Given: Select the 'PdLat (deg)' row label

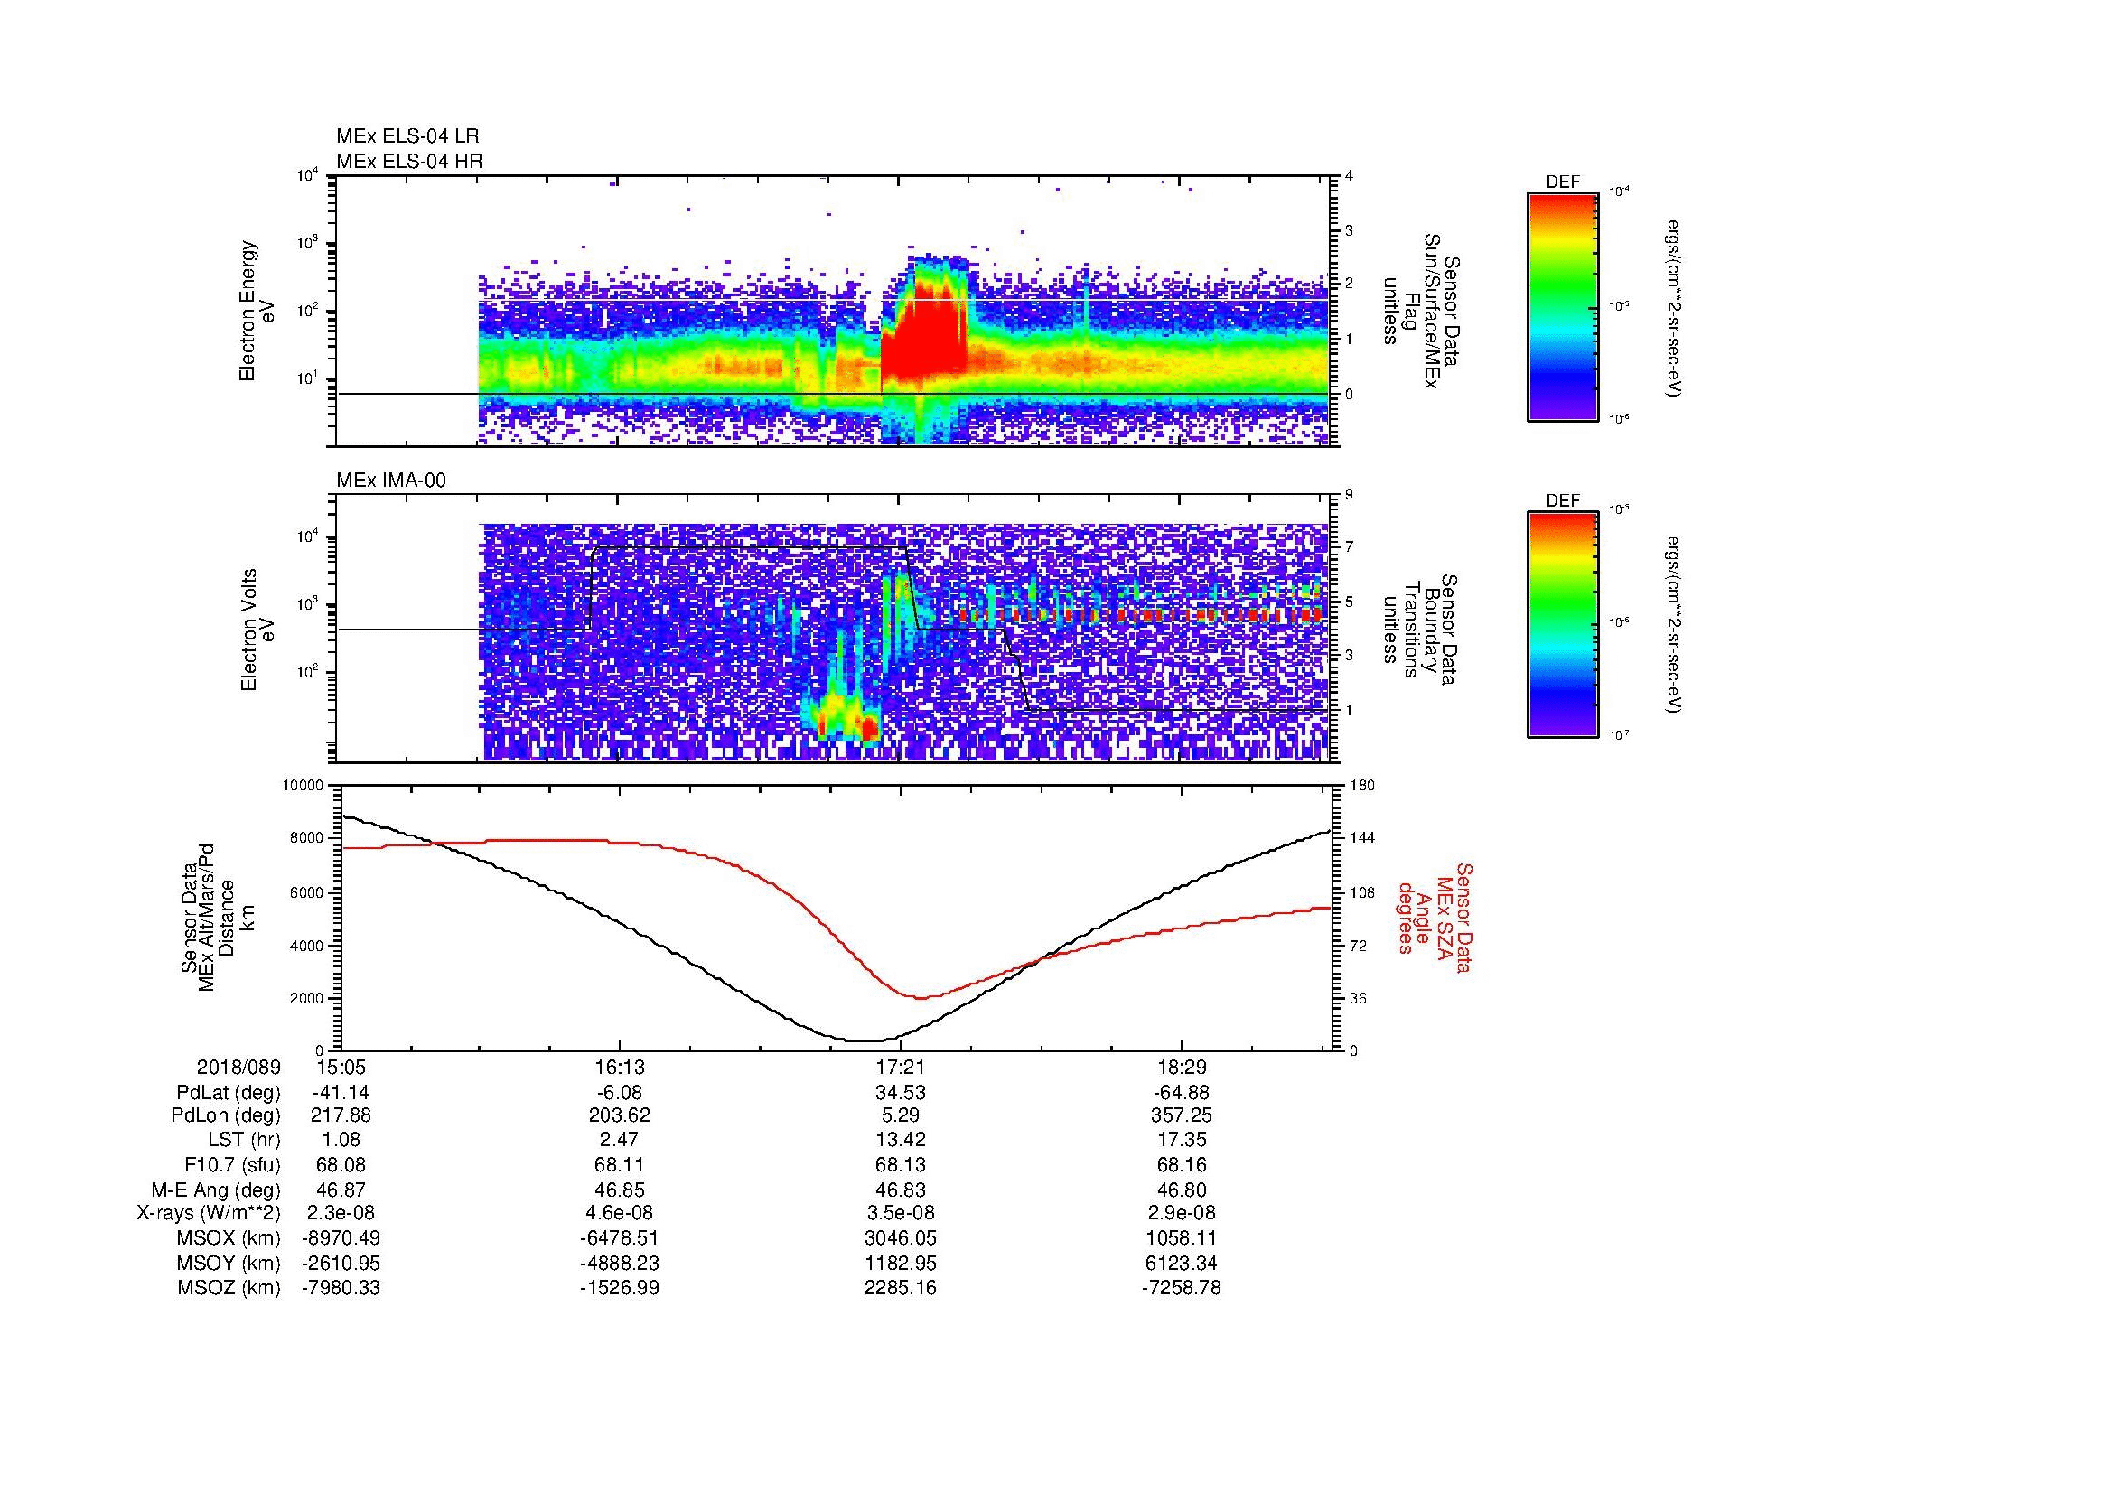Looking at the screenshot, I should coord(229,1093).
